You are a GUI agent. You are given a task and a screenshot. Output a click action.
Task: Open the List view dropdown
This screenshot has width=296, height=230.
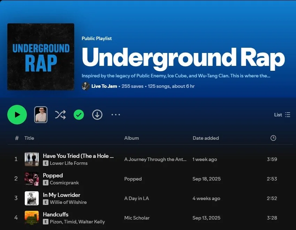[282, 114]
